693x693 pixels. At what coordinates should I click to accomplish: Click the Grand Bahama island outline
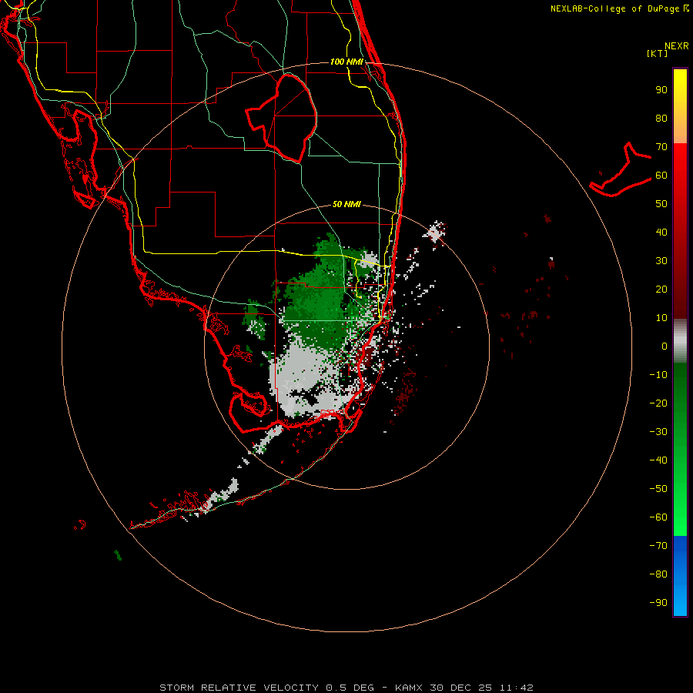pyautogui.click(x=621, y=170)
